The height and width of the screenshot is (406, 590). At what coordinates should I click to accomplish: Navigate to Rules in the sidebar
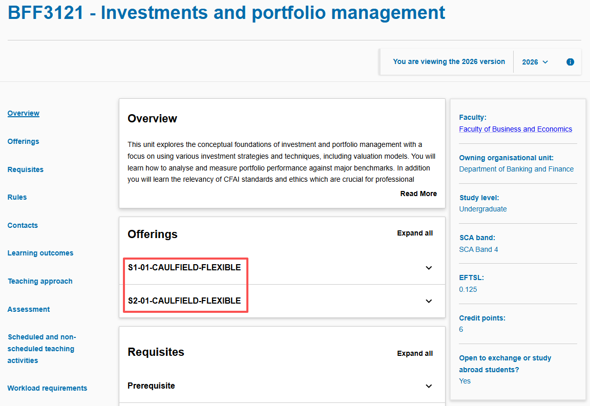tap(17, 197)
